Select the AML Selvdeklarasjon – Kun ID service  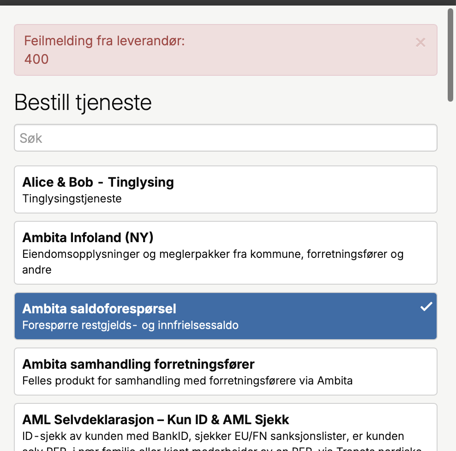[226, 425]
